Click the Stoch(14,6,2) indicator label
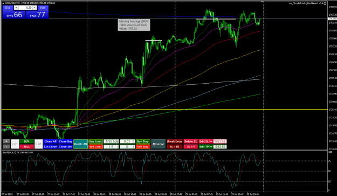337x196 pixels. (x=18, y=153)
